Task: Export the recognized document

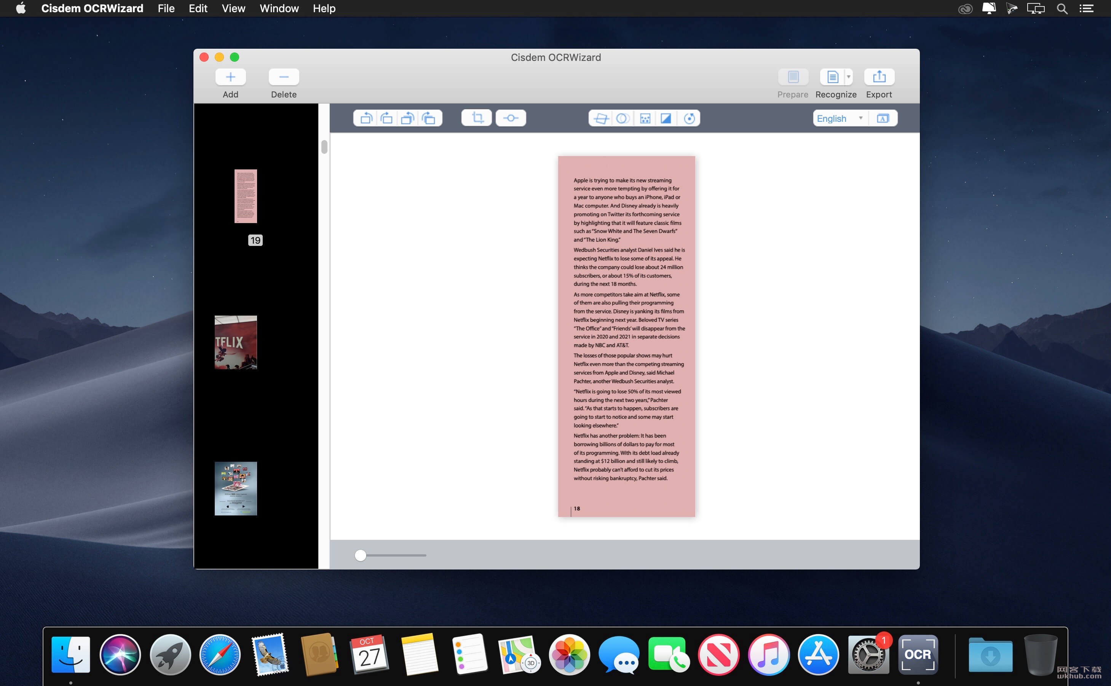Action: [879, 77]
